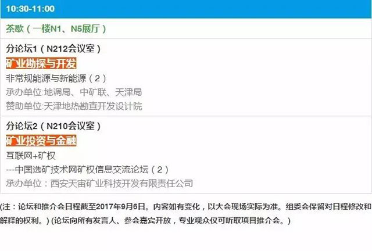Click the 地调局 organizer name
The image size is (372, 251).
click(x=58, y=92)
